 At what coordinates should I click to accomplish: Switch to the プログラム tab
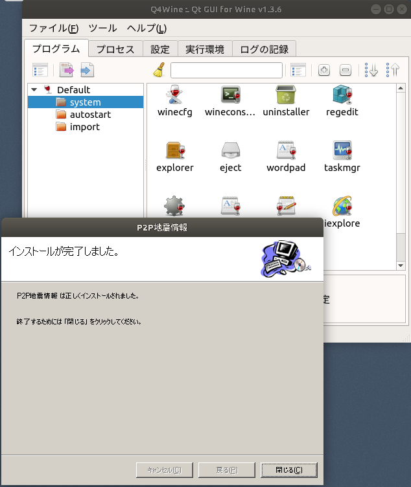coord(56,49)
